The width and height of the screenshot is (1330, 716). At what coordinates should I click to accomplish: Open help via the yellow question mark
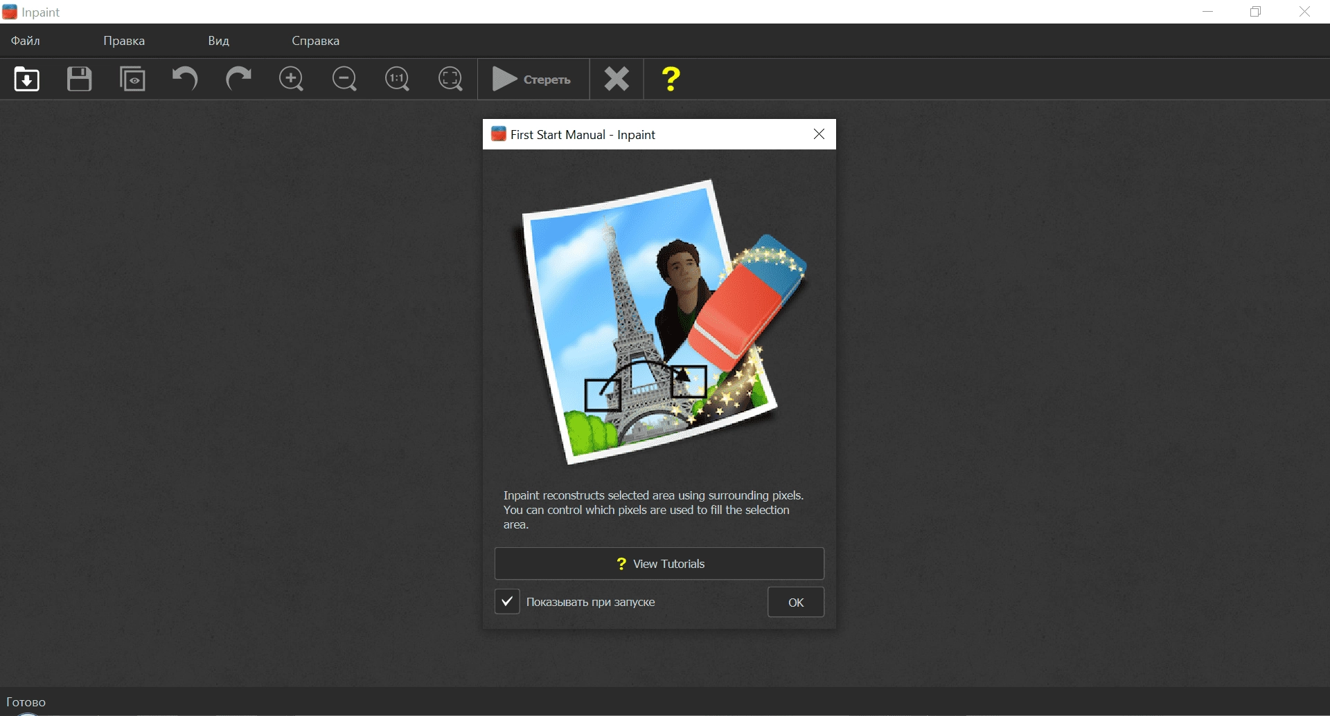(x=671, y=79)
